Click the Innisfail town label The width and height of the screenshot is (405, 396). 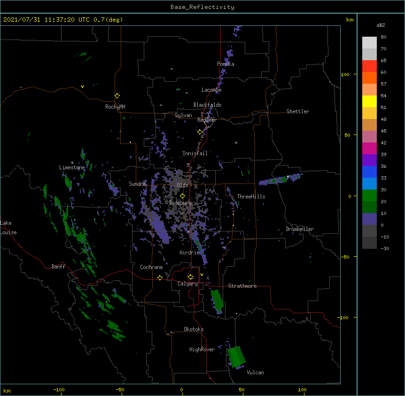point(195,153)
